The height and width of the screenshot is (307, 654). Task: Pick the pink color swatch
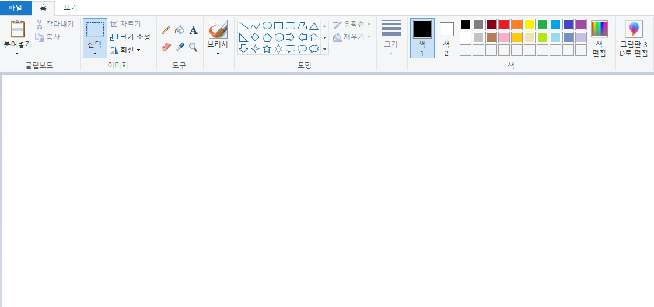pos(504,37)
